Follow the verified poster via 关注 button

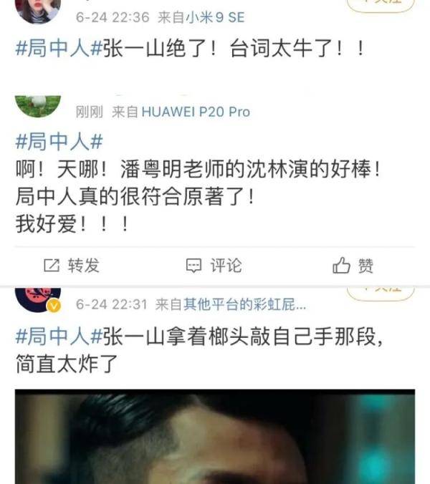pyautogui.click(x=381, y=294)
